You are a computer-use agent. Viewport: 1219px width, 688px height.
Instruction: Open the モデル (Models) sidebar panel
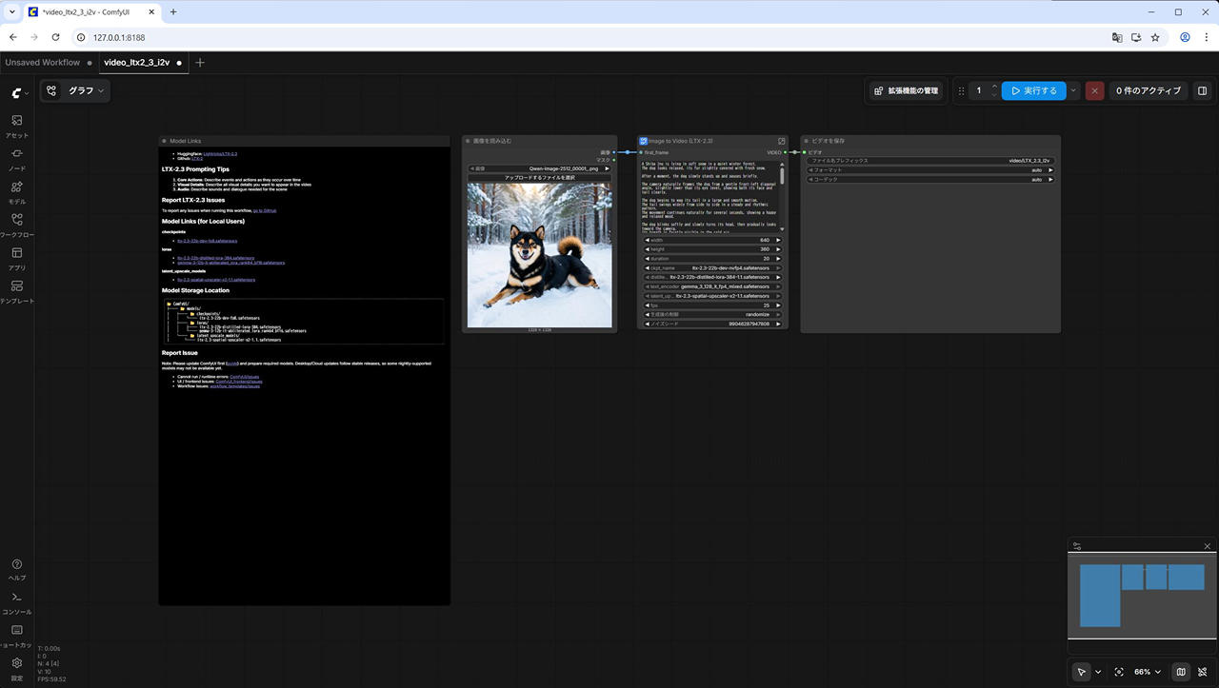pos(17,192)
